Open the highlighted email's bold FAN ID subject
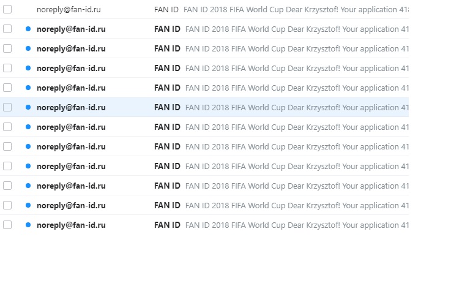Viewport: 470px width, 294px height. pyautogui.click(x=167, y=107)
